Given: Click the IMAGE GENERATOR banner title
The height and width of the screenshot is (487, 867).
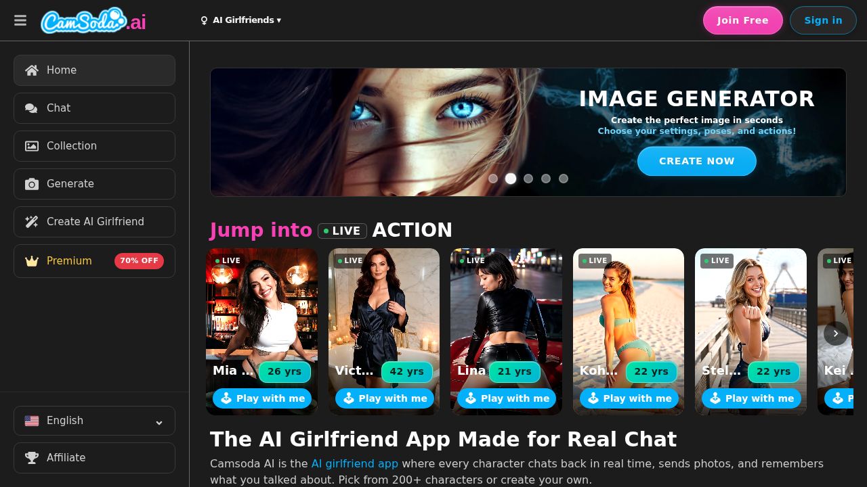Looking at the screenshot, I should 696,99.
